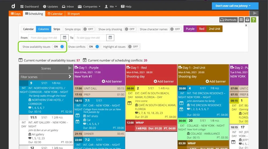Click availability issue icon on scene 7:1
268x149 pixels.
(x=77, y=116)
